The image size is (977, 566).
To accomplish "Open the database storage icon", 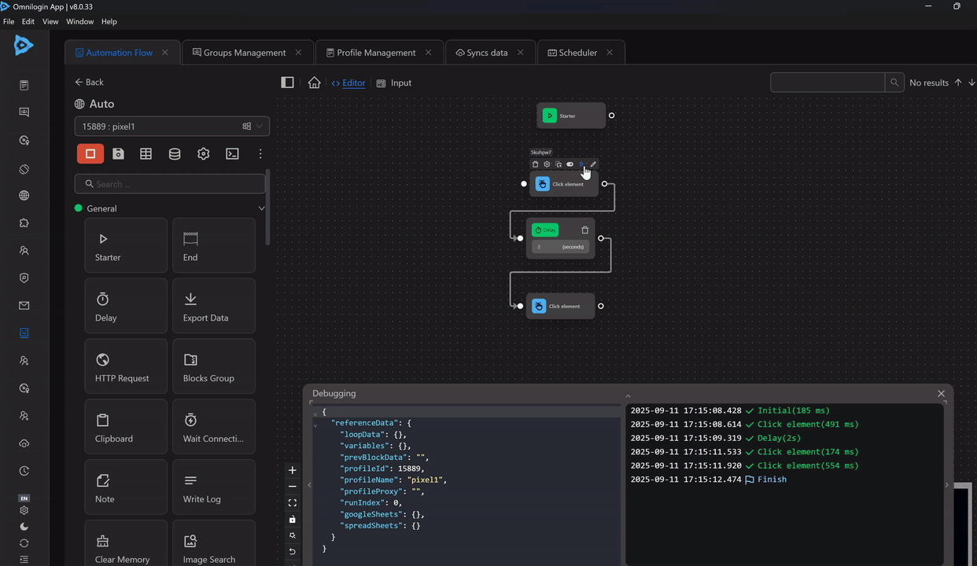I will pyautogui.click(x=175, y=154).
